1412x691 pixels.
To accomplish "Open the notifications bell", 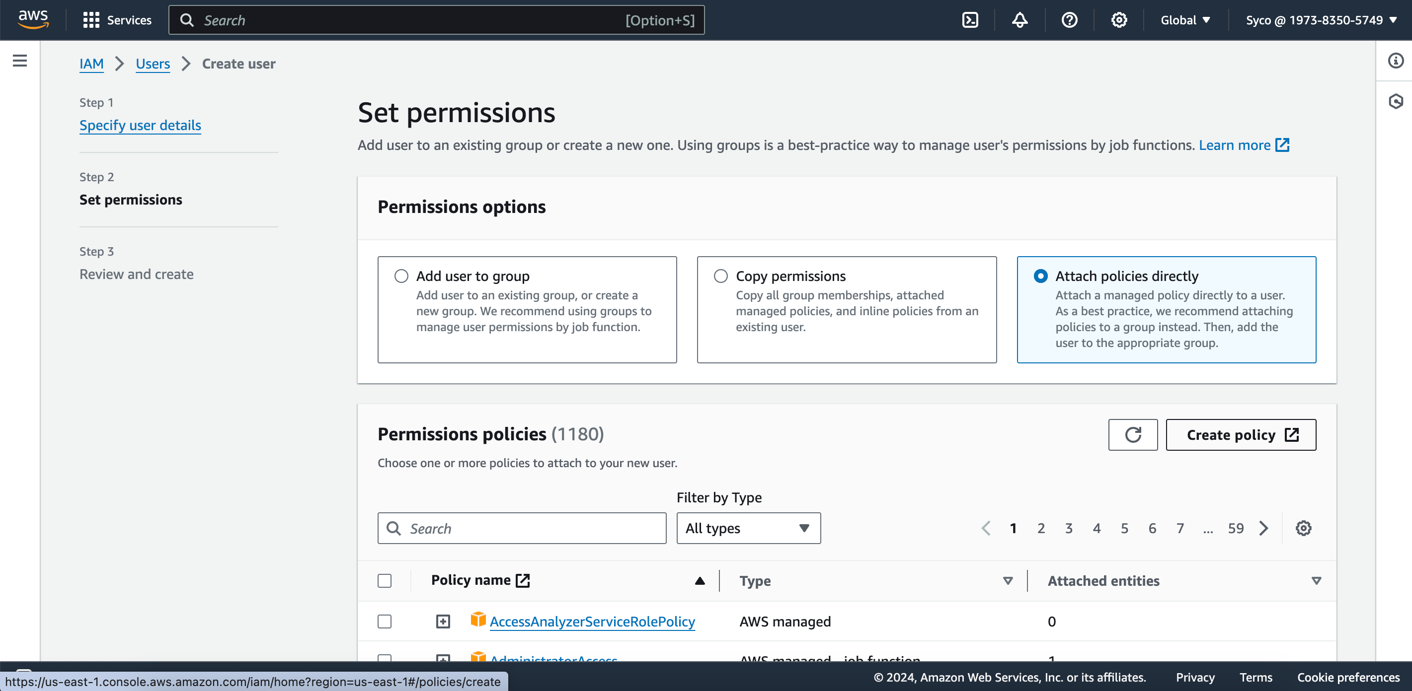I will [x=1019, y=20].
